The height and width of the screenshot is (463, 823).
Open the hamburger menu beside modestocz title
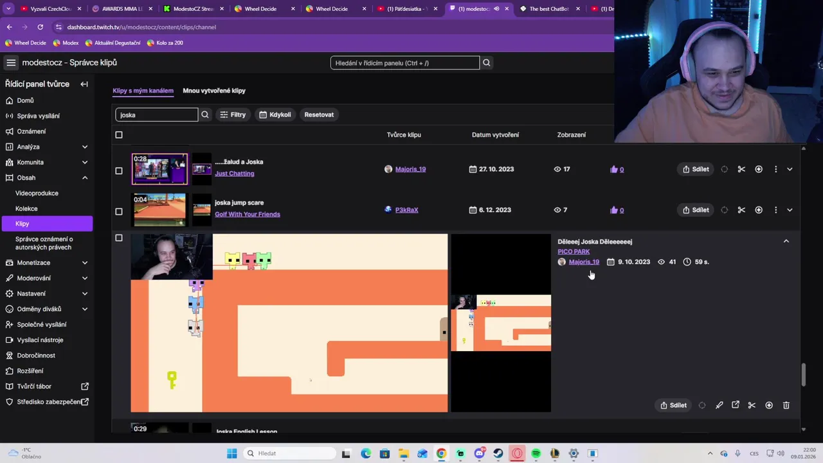click(x=11, y=62)
